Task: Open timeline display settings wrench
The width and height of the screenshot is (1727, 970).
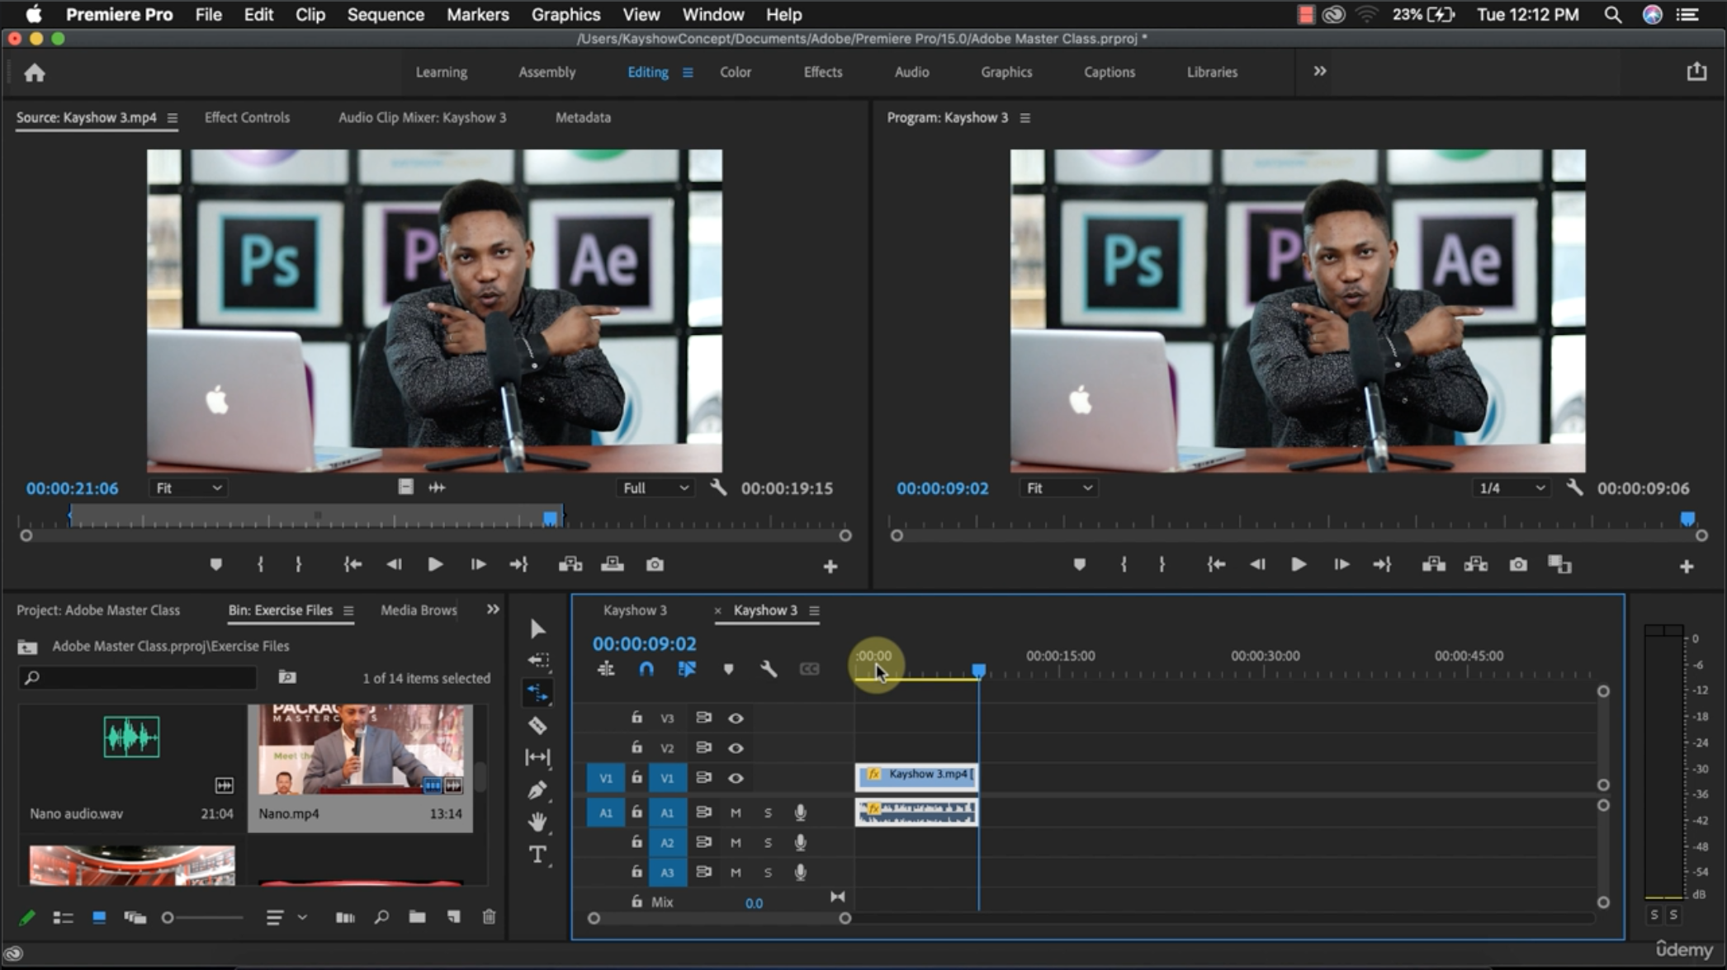Action: pos(769,669)
